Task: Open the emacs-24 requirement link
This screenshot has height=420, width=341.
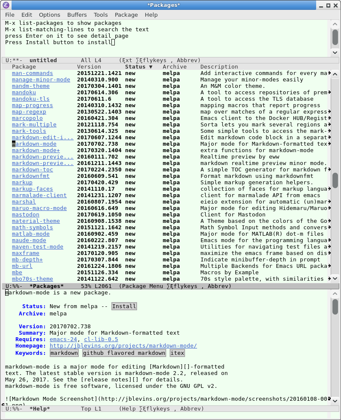Action: pyautogui.click(x=63, y=339)
